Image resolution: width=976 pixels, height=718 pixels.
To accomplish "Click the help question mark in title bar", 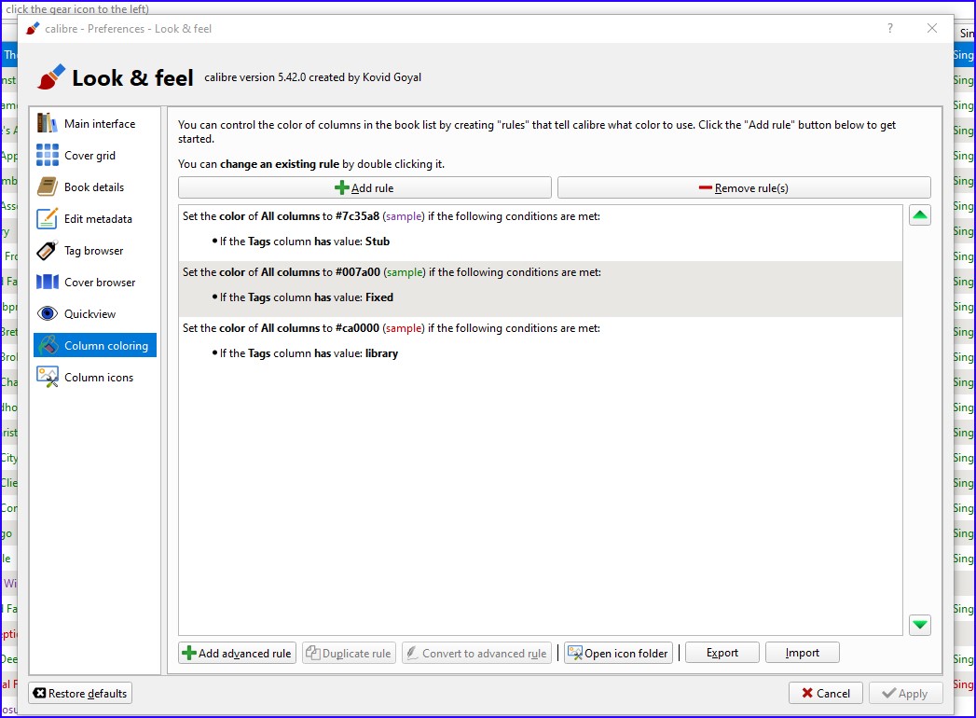I will [x=890, y=28].
